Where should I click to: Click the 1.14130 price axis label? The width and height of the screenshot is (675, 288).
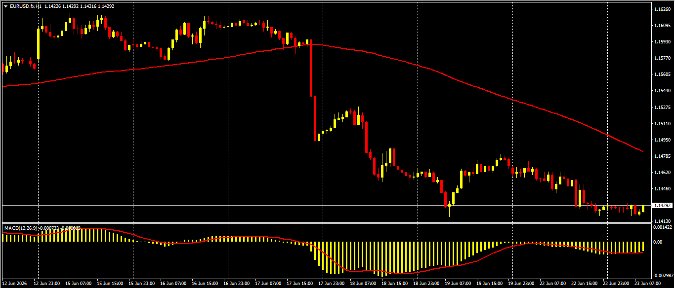pyautogui.click(x=662, y=221)
